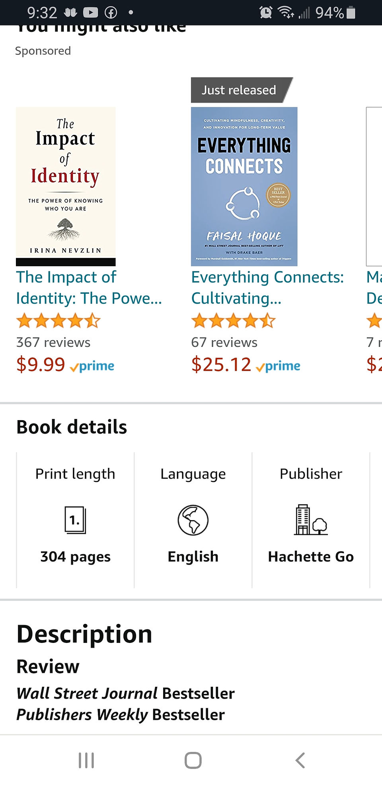
Task: Tap the Language globe icon
Action: point(193,520)
